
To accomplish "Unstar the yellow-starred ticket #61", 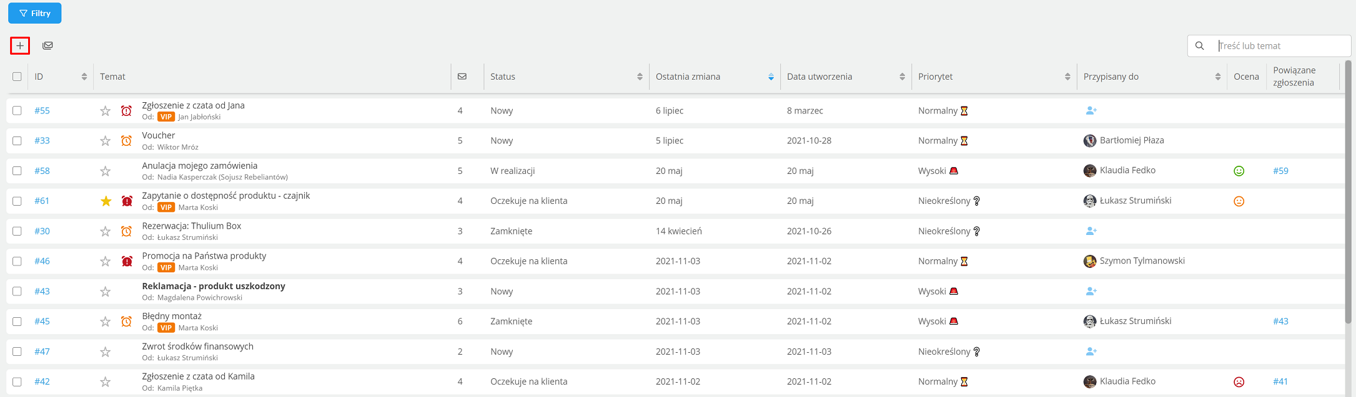I will [106, 201].
